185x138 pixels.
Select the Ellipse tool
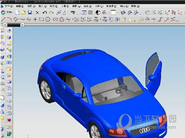[x=55, y=19]
